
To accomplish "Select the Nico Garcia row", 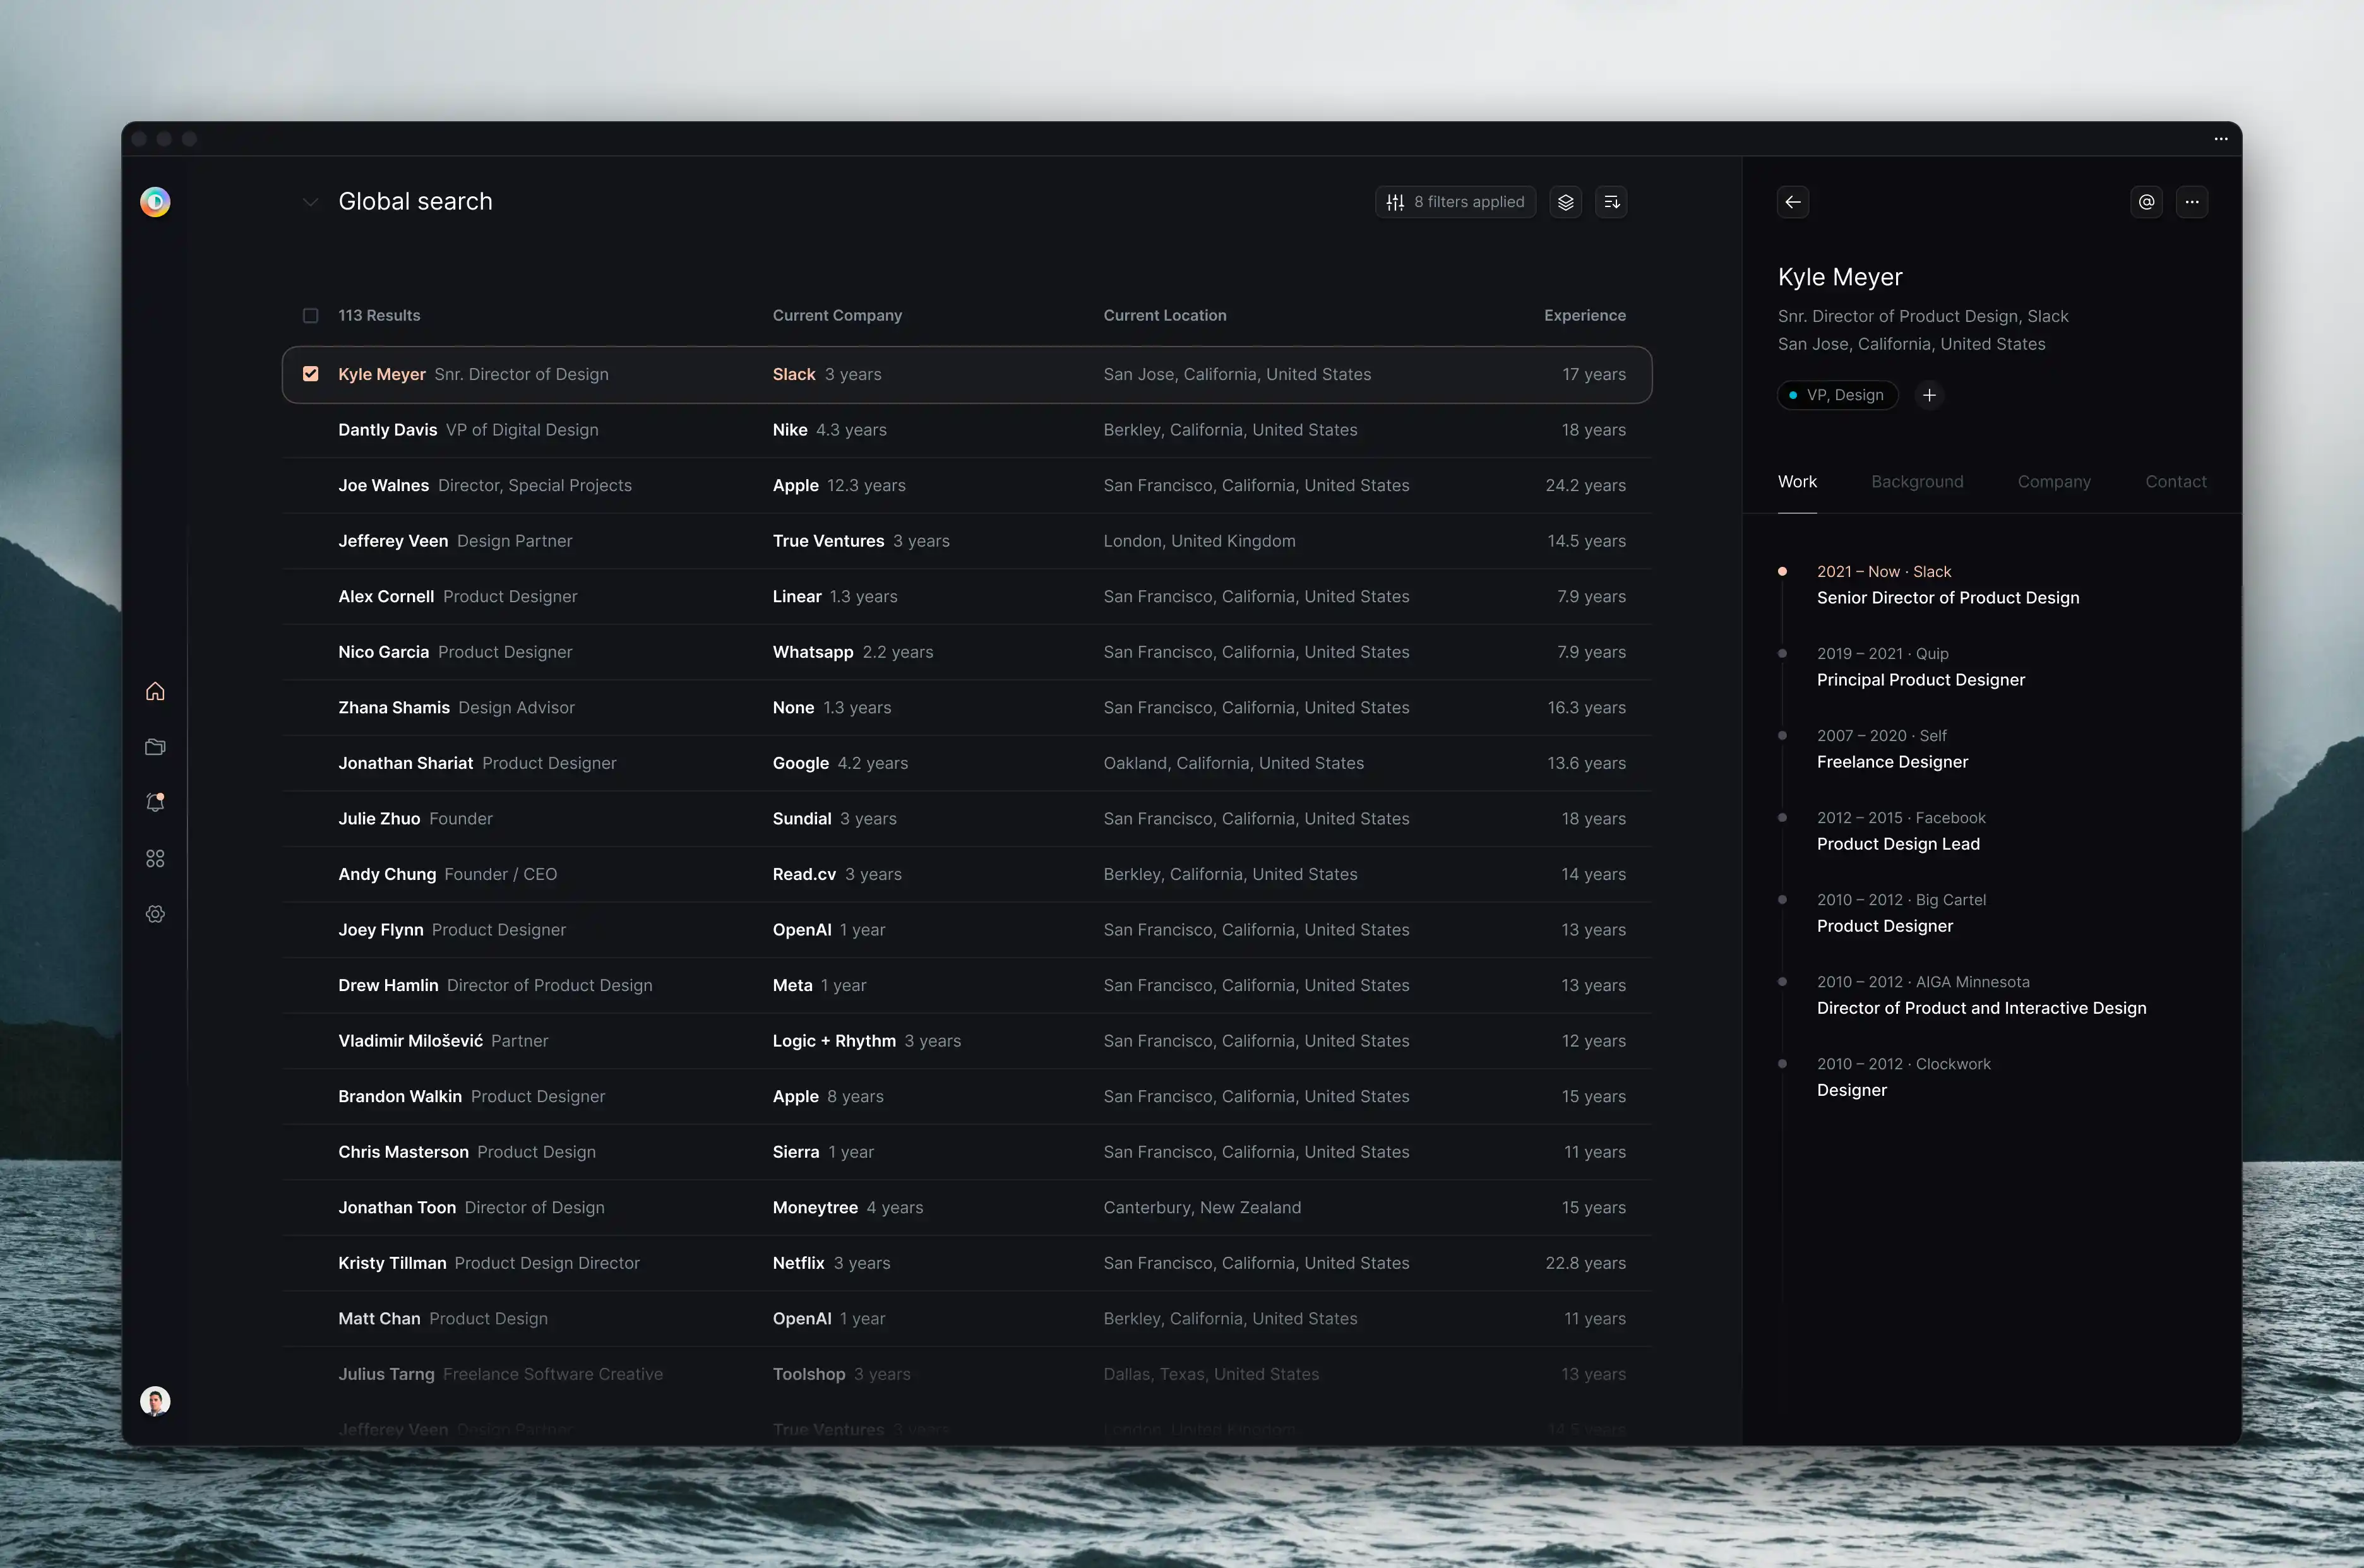I will coord(966,652).
